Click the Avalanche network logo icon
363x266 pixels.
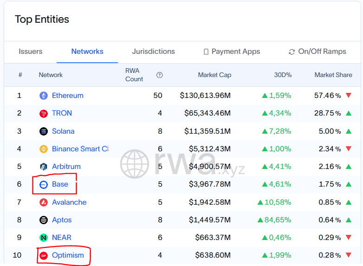(x=44, y=202)
